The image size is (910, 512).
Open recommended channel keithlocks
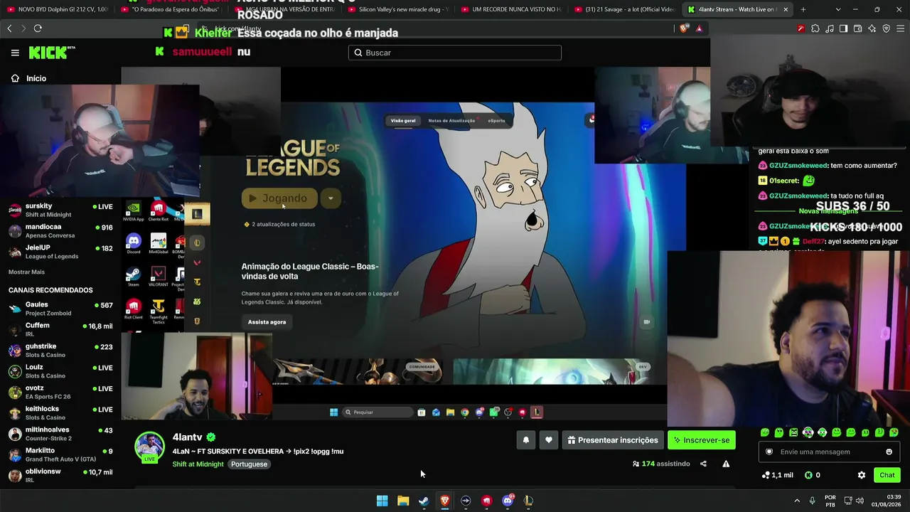(x=60, y=413)
